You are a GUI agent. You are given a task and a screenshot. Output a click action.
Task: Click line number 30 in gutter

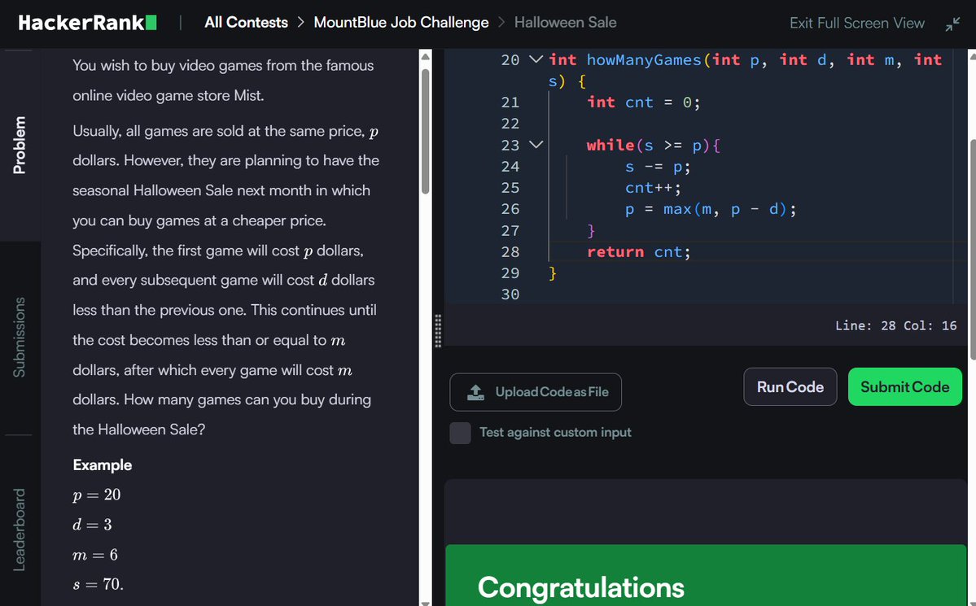[x=510, y=294]
